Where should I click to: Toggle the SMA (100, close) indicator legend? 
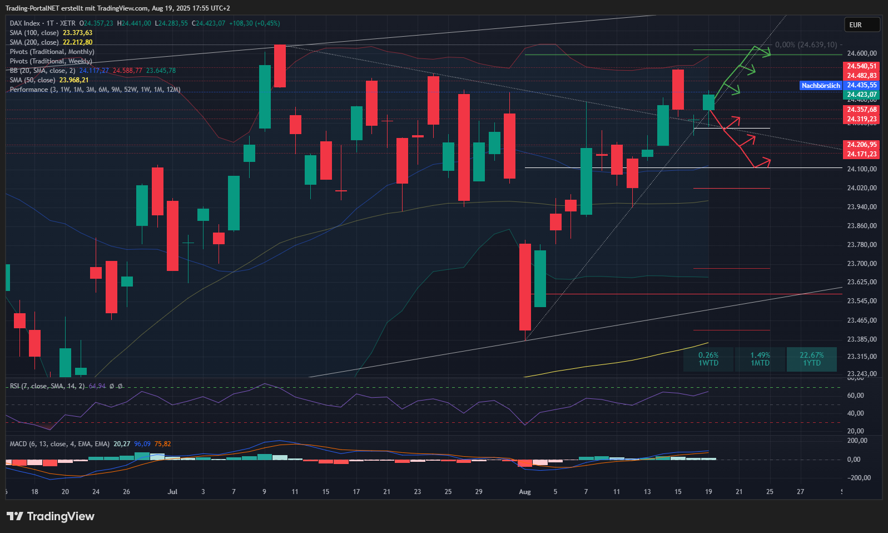click(x=34, y=33)
